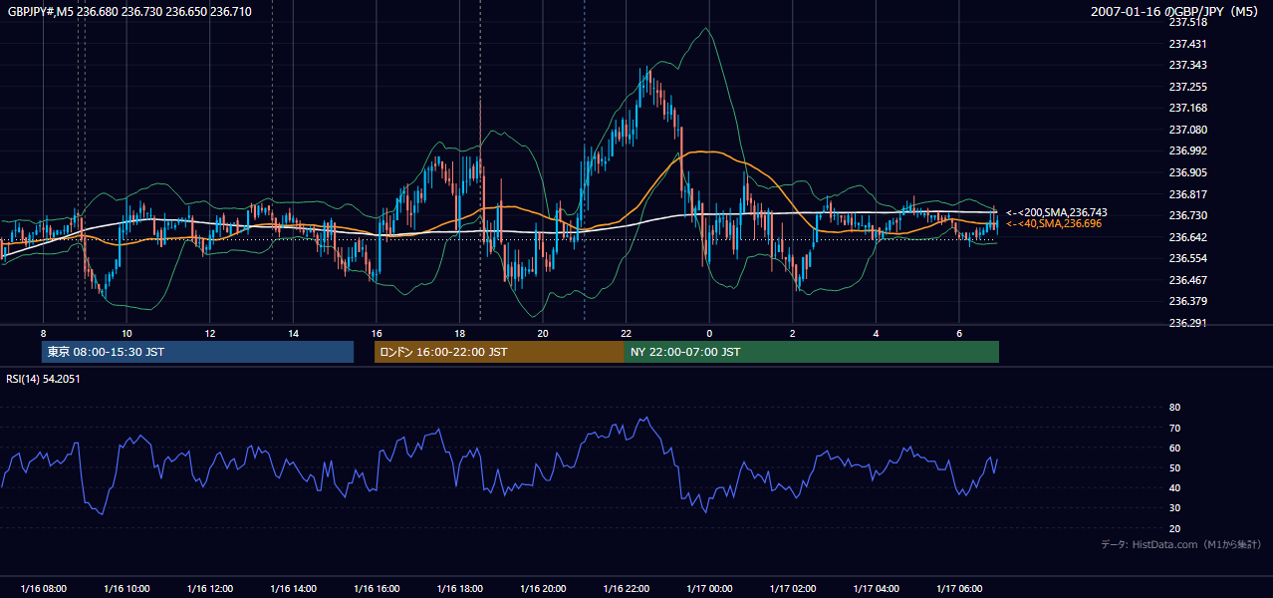Image resolution: width=1273 pixels, height=598 pixels.
Task: Click the bottom time label 1/17 00:00
Action: coord(708,589)
